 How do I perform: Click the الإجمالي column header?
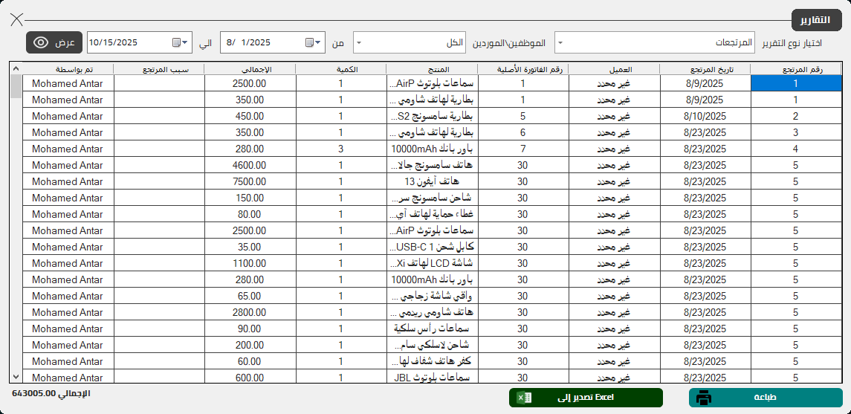click(250, 69)
